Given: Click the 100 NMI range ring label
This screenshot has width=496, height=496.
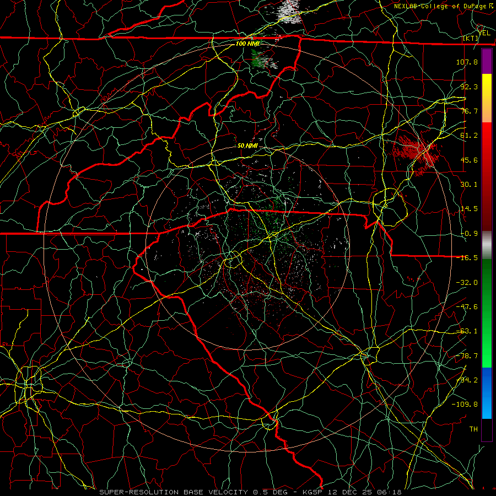Looking at the screenshot, I should pyautogui.click(x=248, y=44).
